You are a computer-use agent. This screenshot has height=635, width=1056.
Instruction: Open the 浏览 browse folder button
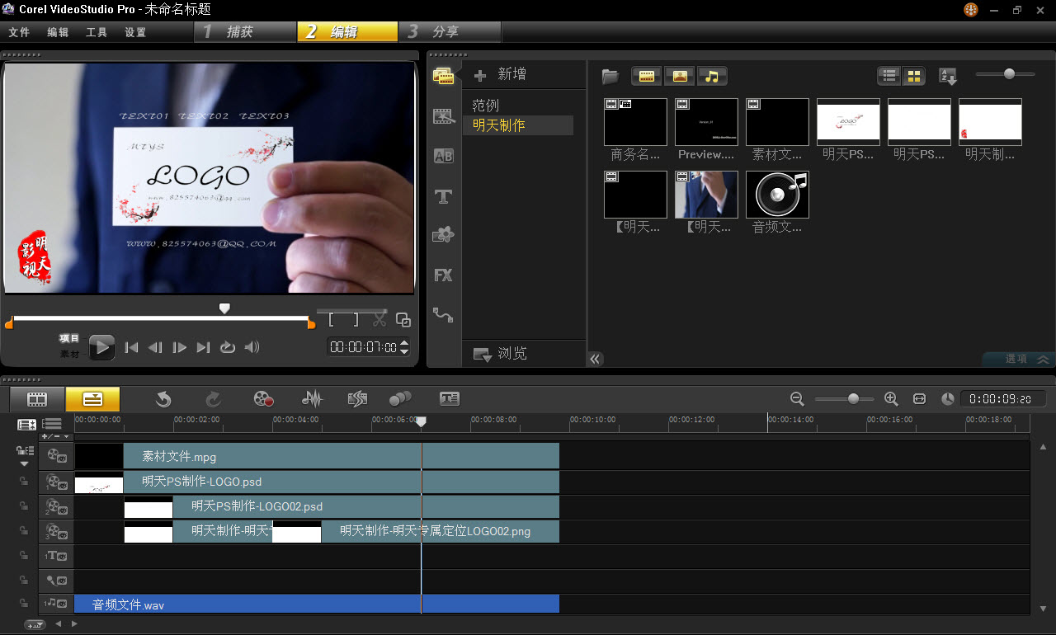(x=499, y=354)
